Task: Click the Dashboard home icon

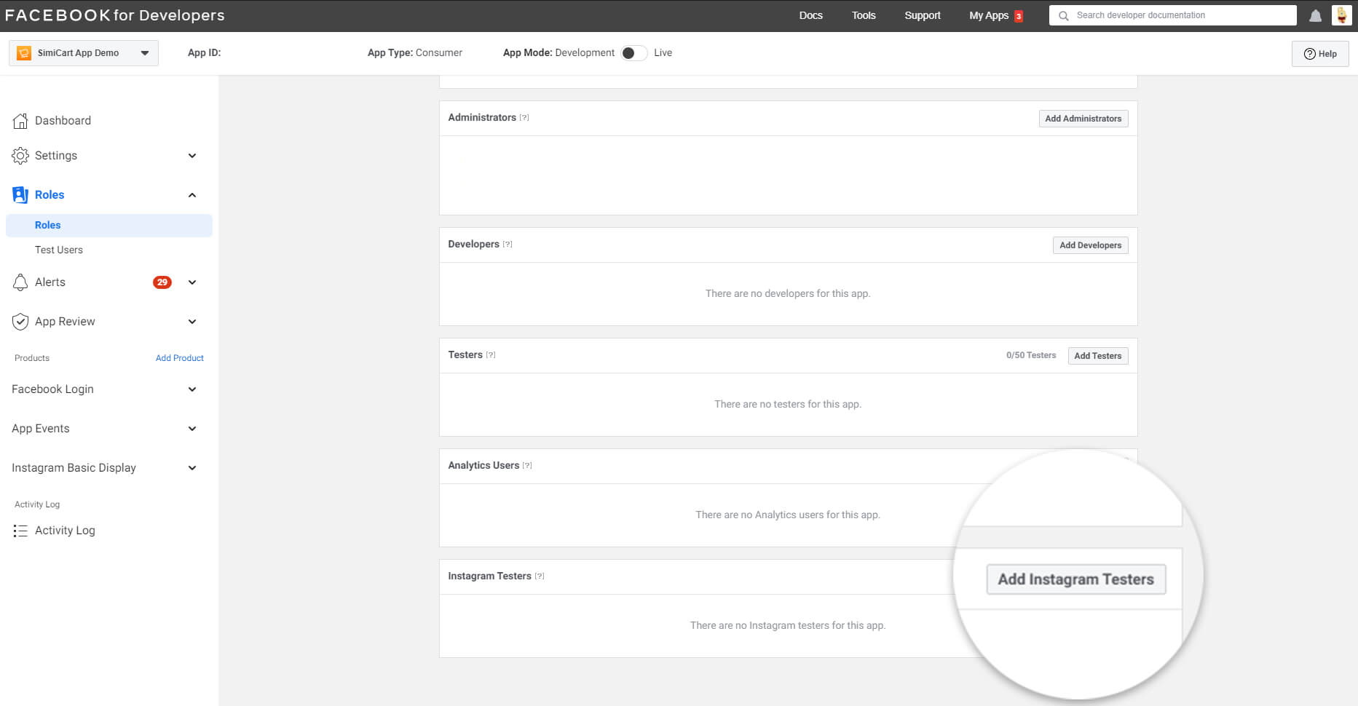Action: click(x=20, y=121)
